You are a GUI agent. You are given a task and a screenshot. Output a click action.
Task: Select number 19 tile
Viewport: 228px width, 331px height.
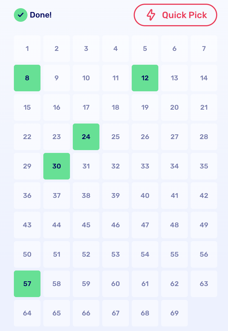tap(145, 107)
